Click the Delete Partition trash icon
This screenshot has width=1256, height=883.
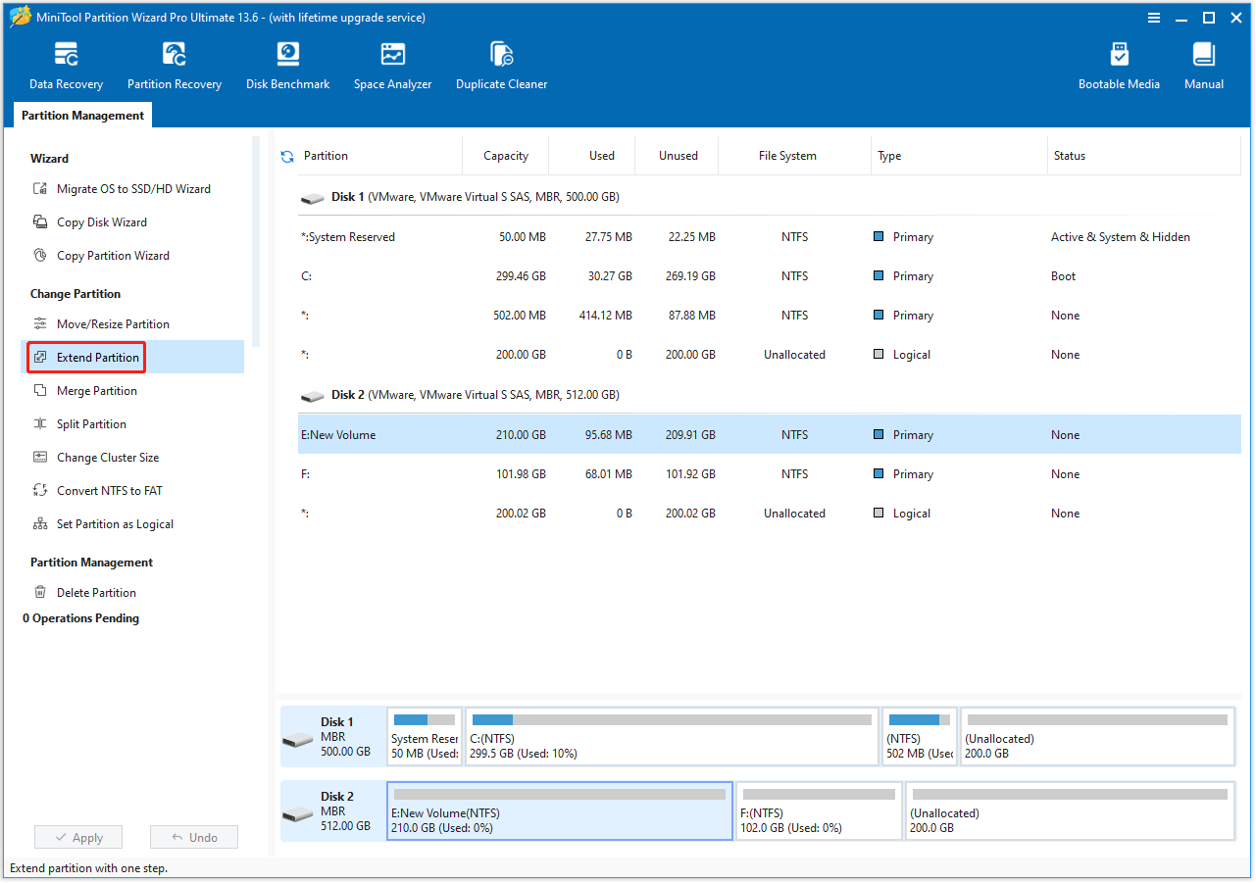pyautogui.click(x=40, y=593)
